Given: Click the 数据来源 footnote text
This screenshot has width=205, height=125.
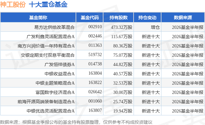Looking at the screenshot, I should [x=76, y=122].
